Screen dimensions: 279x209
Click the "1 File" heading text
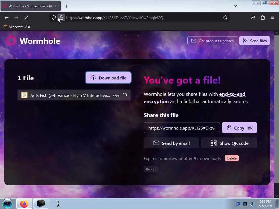(x=26, y=78)
